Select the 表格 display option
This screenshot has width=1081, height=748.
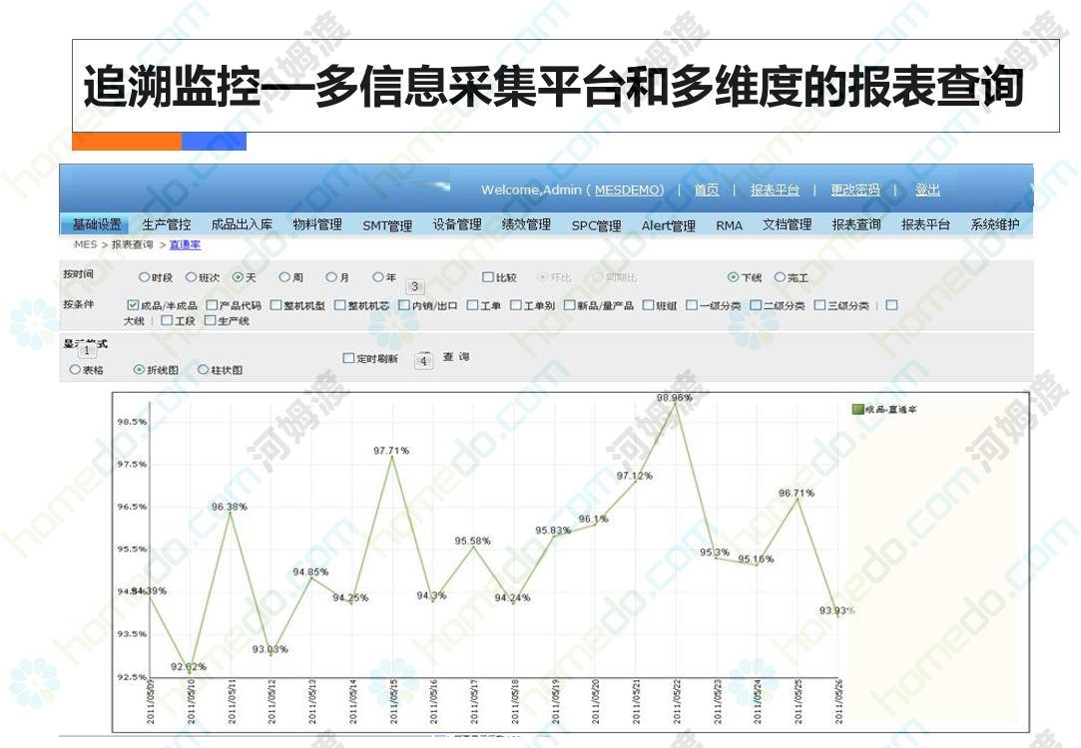tap(75, 369)
